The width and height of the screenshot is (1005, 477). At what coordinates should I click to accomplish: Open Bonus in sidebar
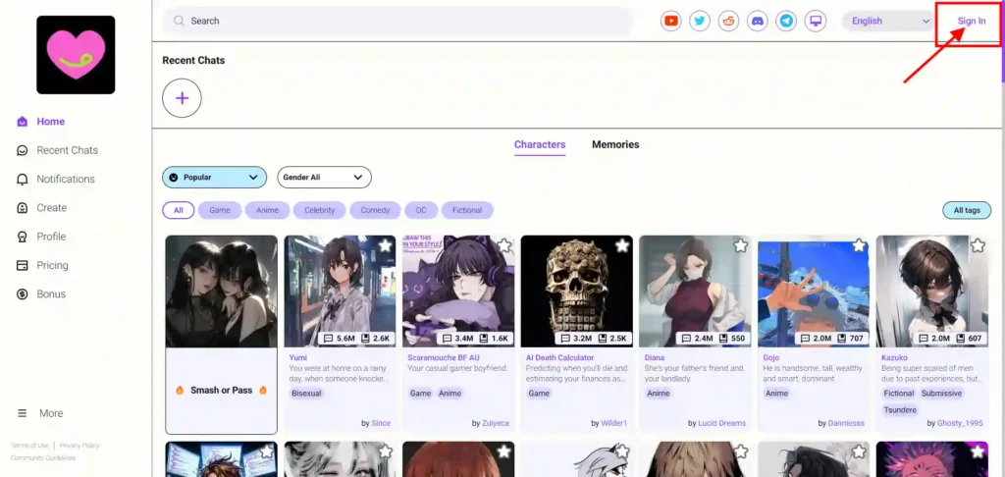[x=41, y=294]
